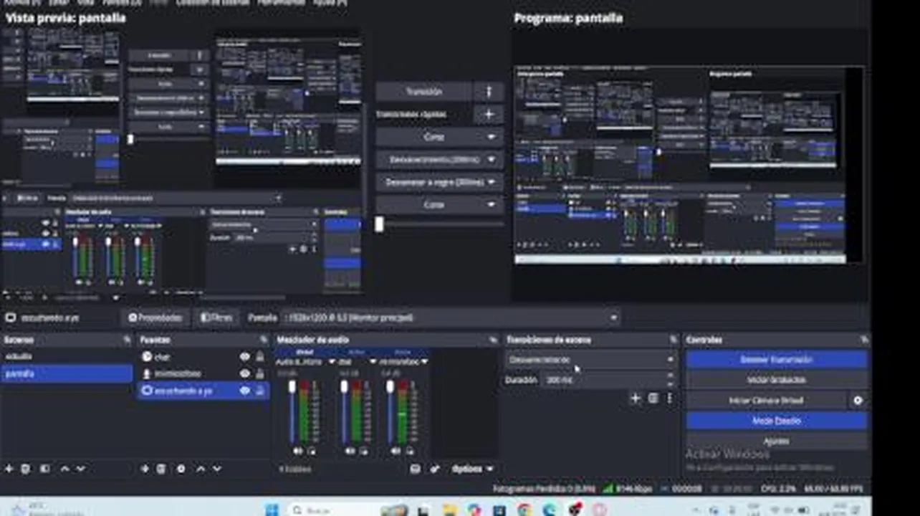Toggle visibility of the microphone-icon source

point(245,373)
